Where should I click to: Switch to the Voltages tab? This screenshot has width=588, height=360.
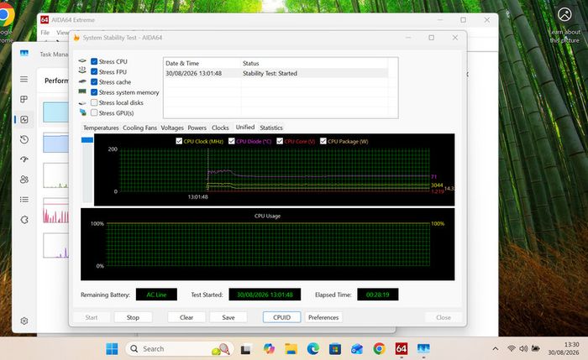click(x=172, y=128)
